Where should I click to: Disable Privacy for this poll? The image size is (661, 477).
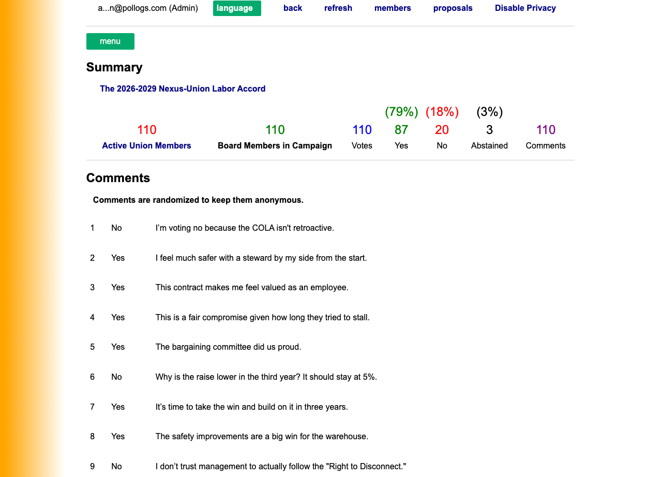click(x=525, y=8)
